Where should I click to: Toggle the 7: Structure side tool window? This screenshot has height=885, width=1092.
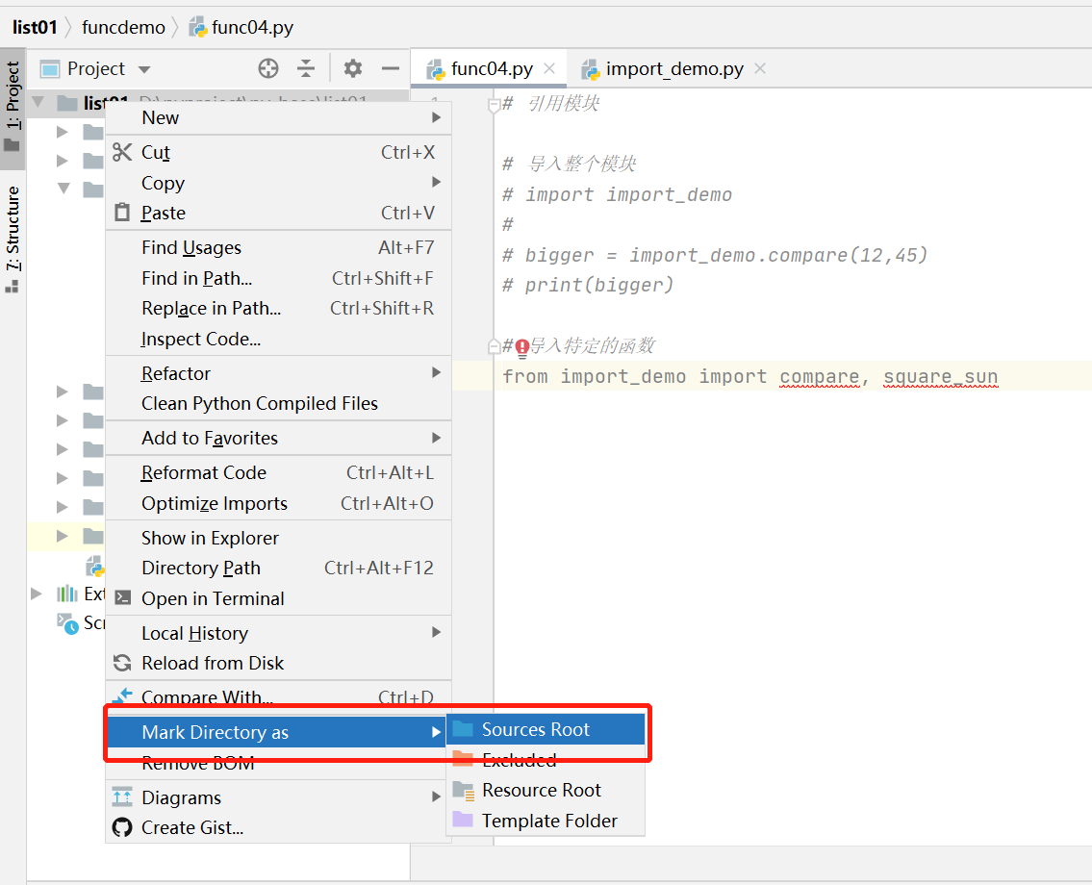pos(13,239)
